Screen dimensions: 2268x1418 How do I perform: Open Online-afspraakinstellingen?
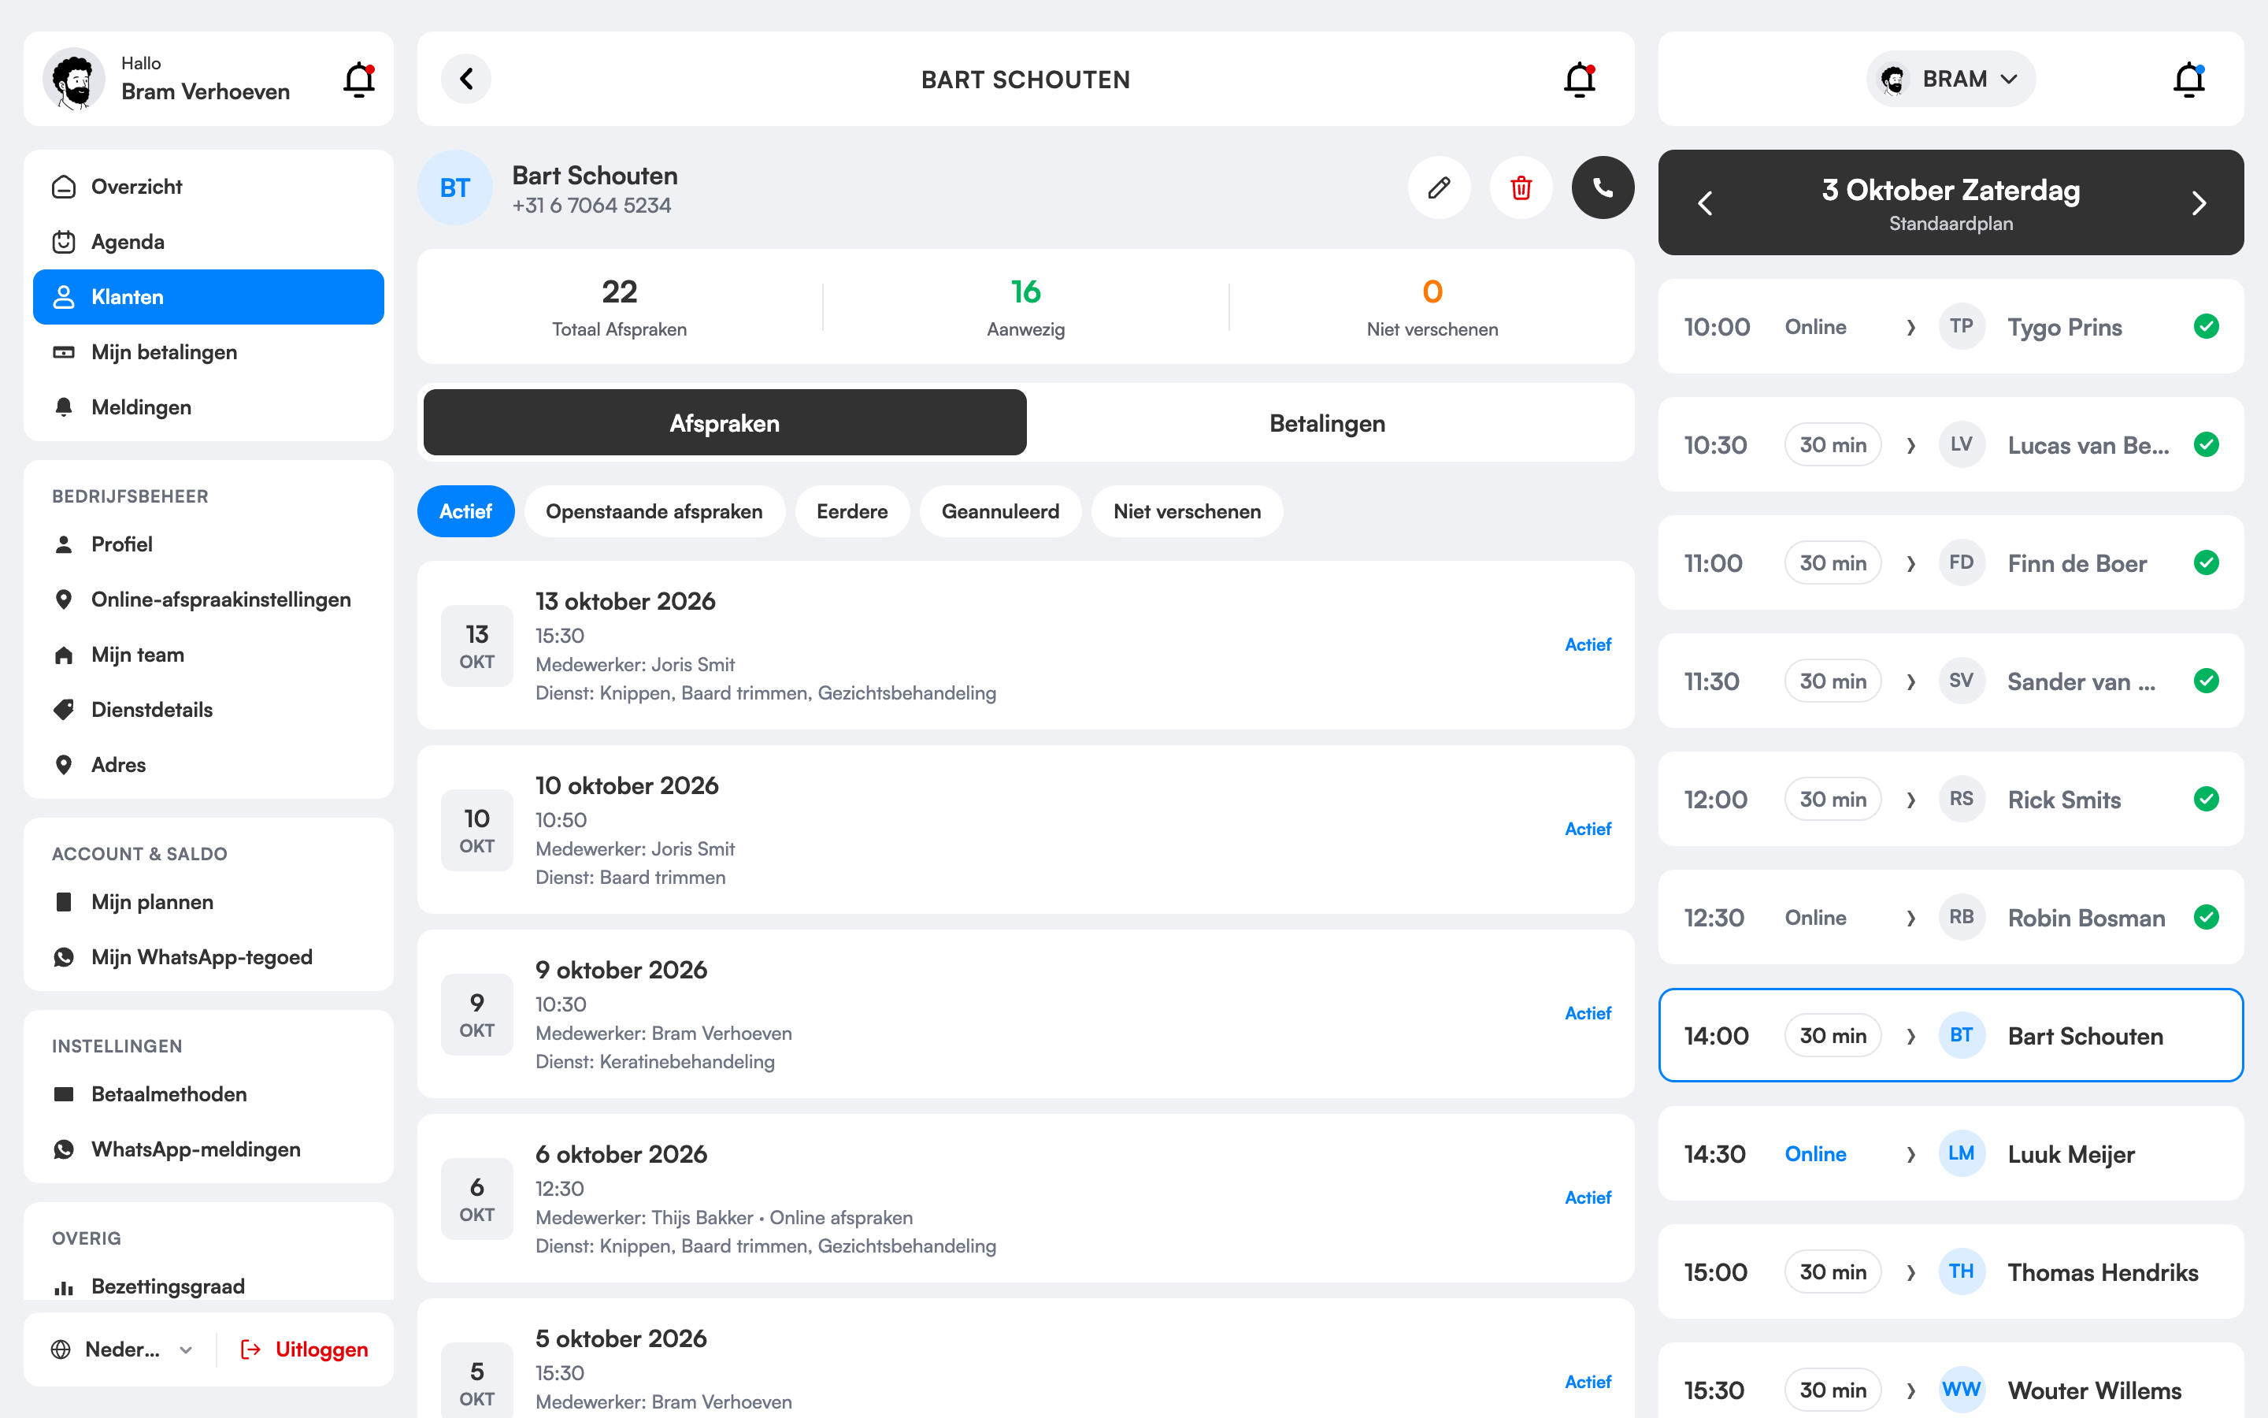point(208,599)
